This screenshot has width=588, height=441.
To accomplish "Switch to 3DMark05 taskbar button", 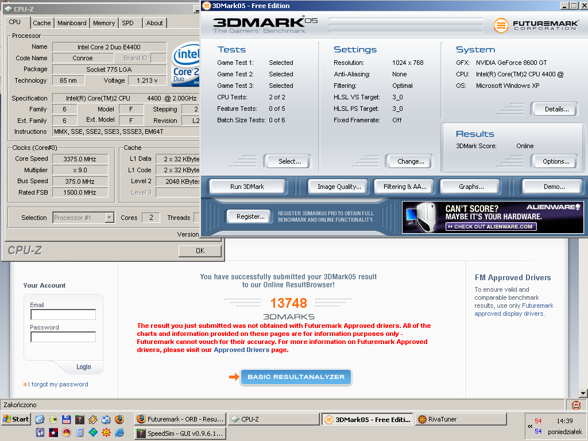I will 367,419.
